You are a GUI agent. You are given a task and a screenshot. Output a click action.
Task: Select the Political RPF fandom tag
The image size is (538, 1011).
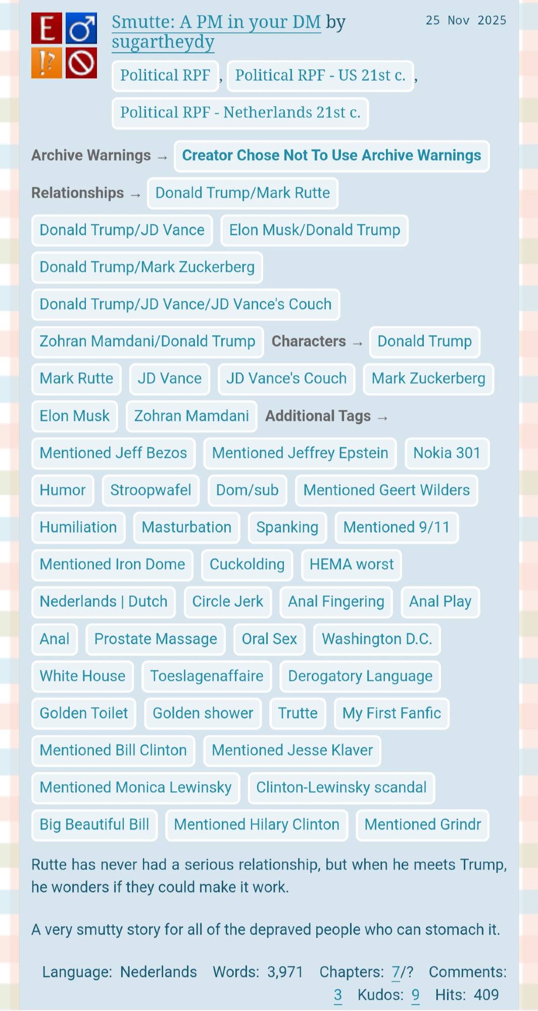tap(165, 75)
